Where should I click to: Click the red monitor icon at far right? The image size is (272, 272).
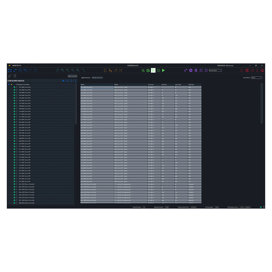(262, 70)
